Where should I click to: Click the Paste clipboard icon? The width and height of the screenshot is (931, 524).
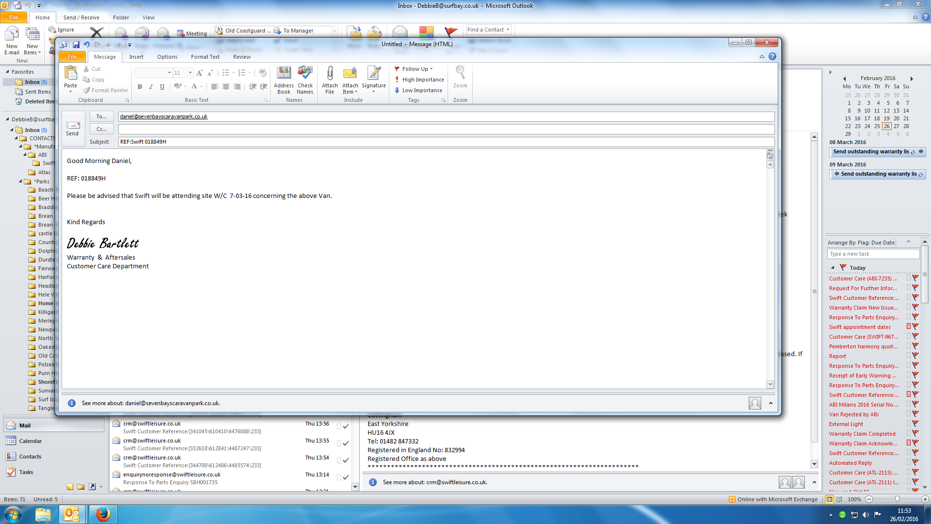[71, 74]
